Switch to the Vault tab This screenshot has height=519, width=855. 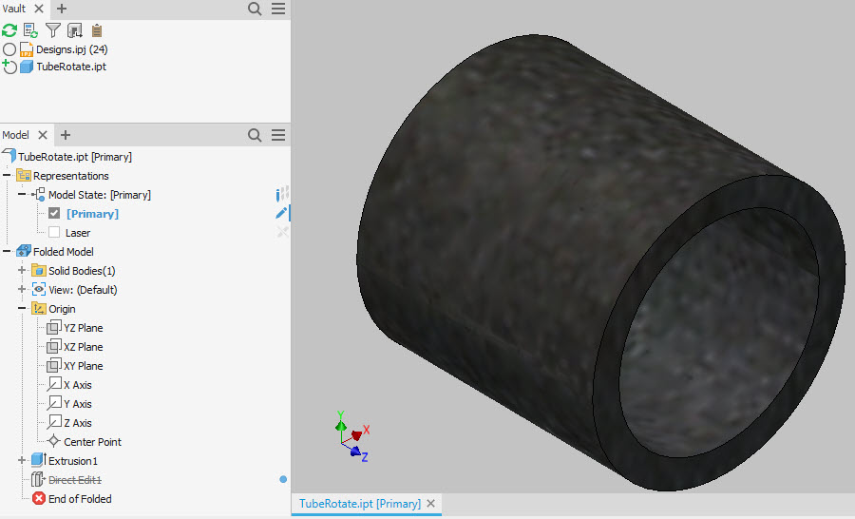[13, 9]
